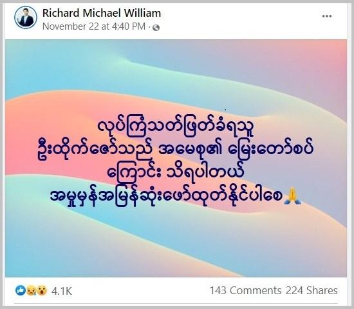This screenshot has height=309, width=354.
Task: Click the first Burmese text line in image
Action: (x=176, y=128)
